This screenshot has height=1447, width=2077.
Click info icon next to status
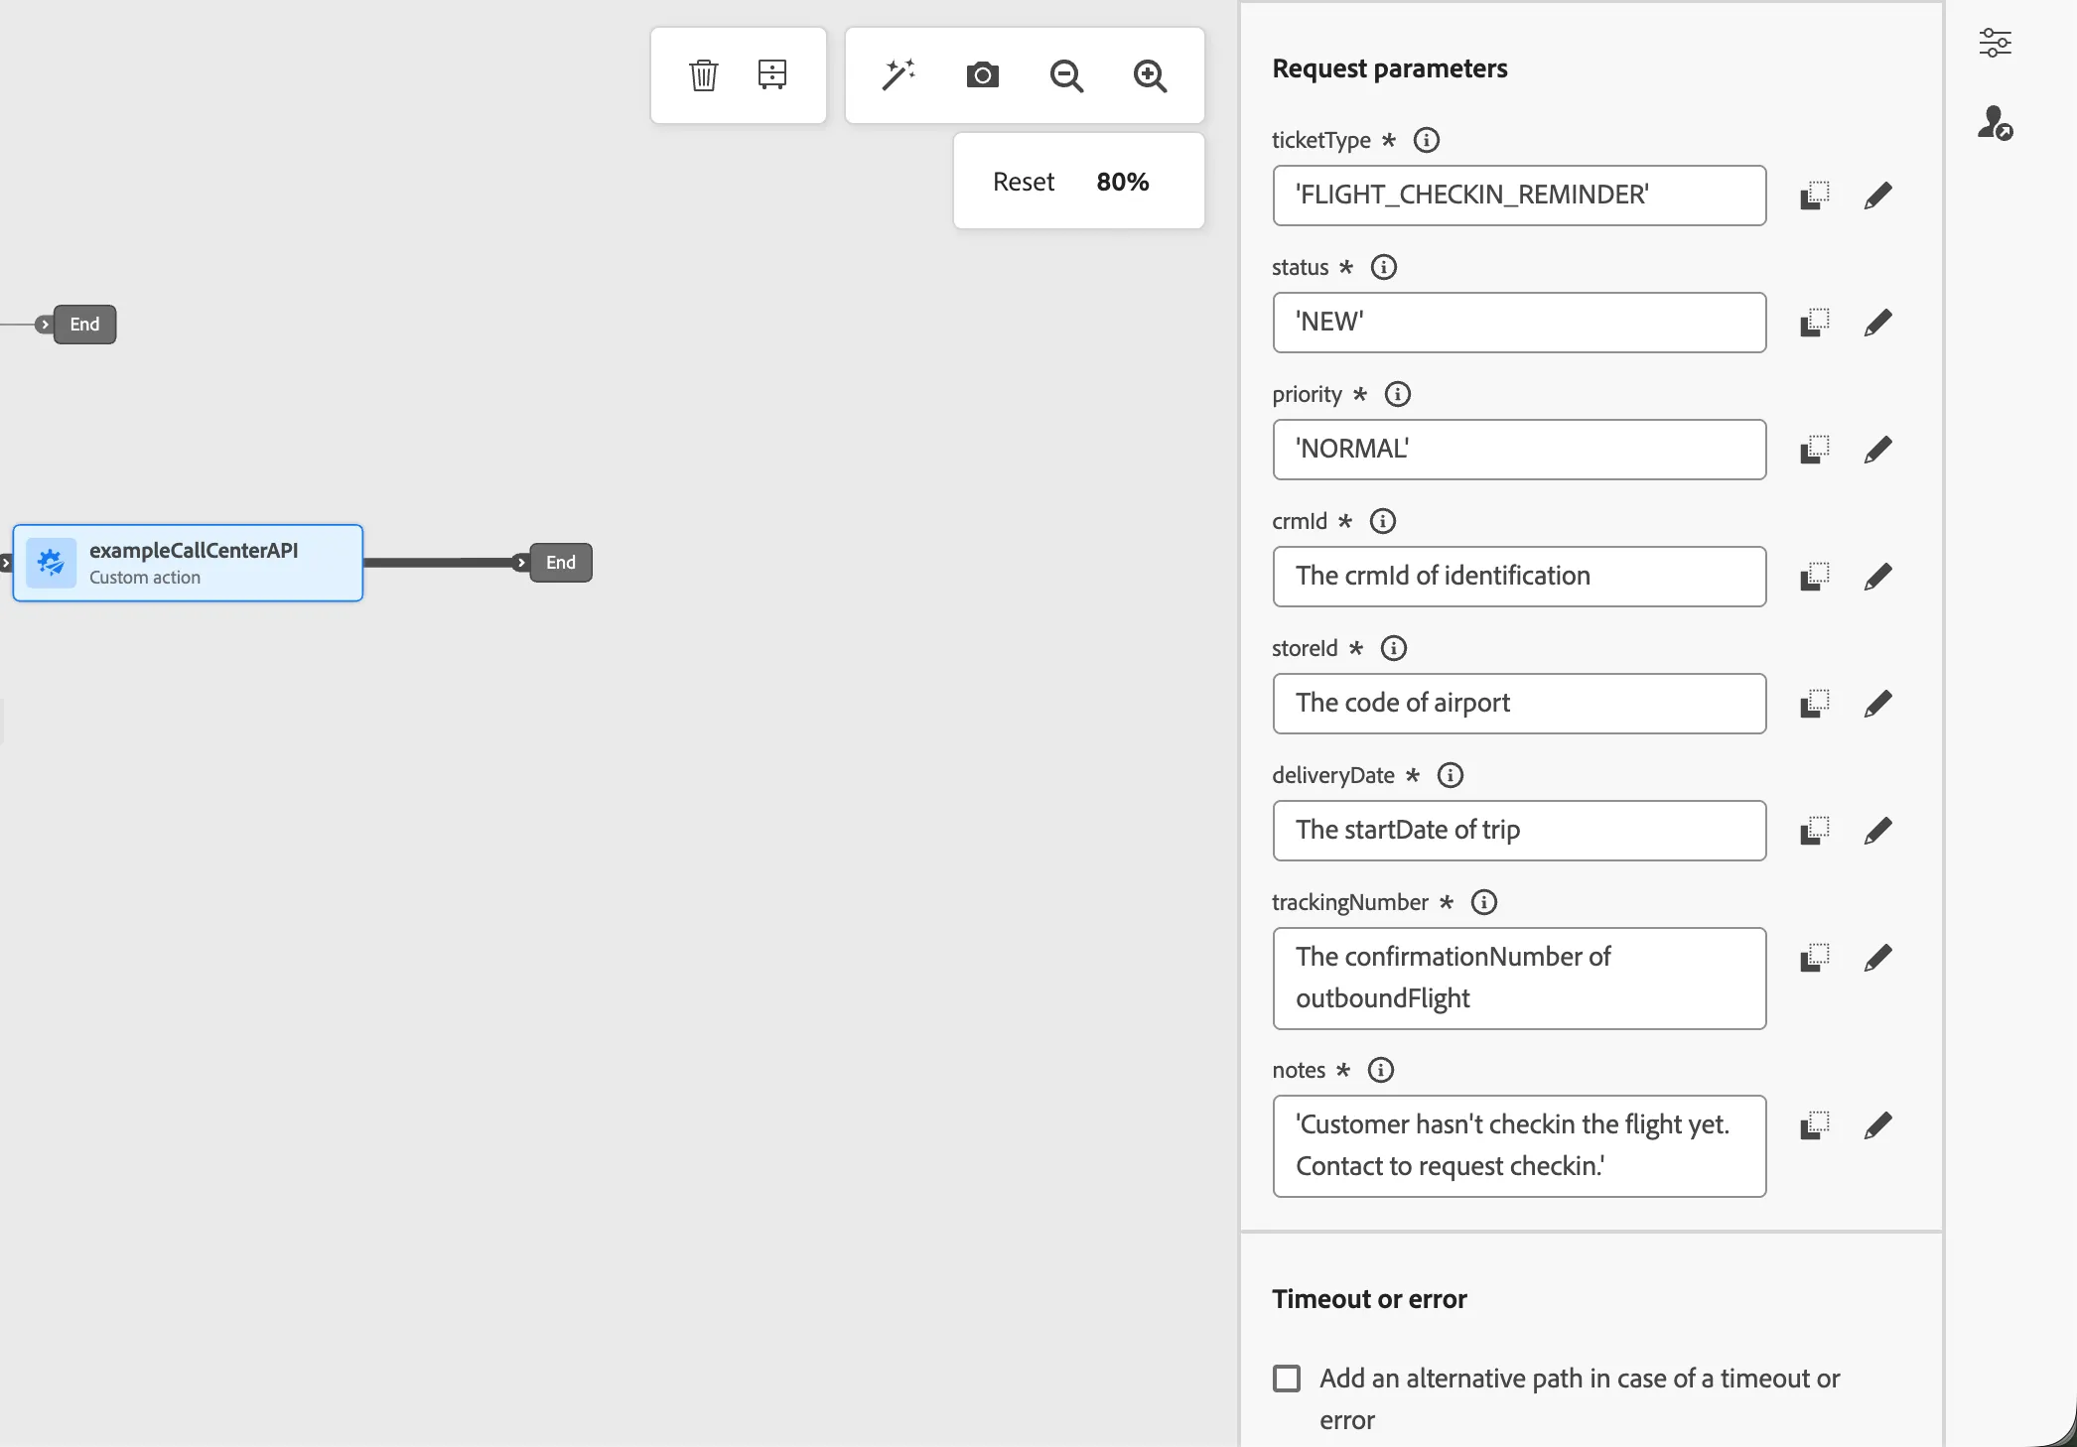coord(1383,267)
